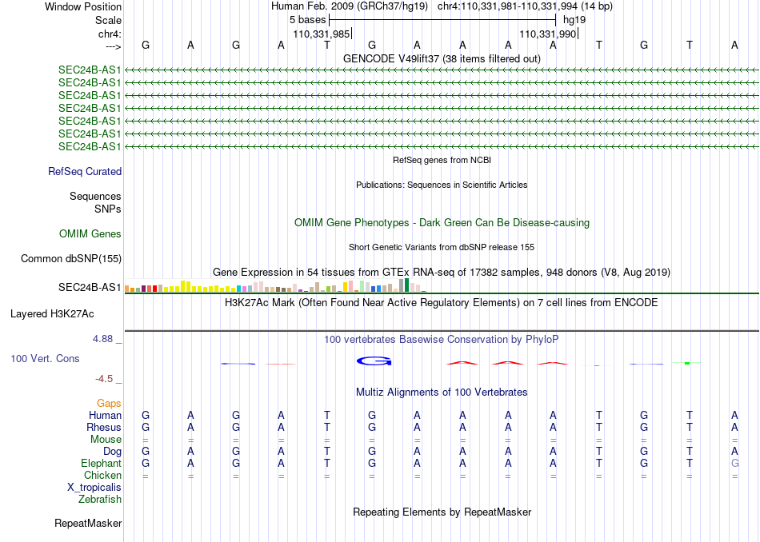Select the Scale track label
The height and width of the screenshot is (542, 760).
[x=108, y=20]
